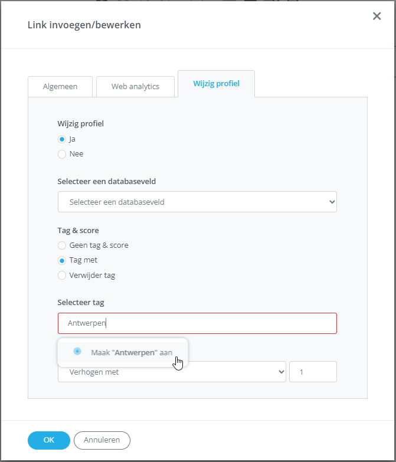Screen dimensions: 396x462
Task: Choose the Tag met radio option
Action: click(x=62, y=260)
